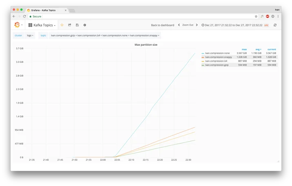Sort legend by current column
This screenshot has width=292, height=186.
tap(272, 49)
